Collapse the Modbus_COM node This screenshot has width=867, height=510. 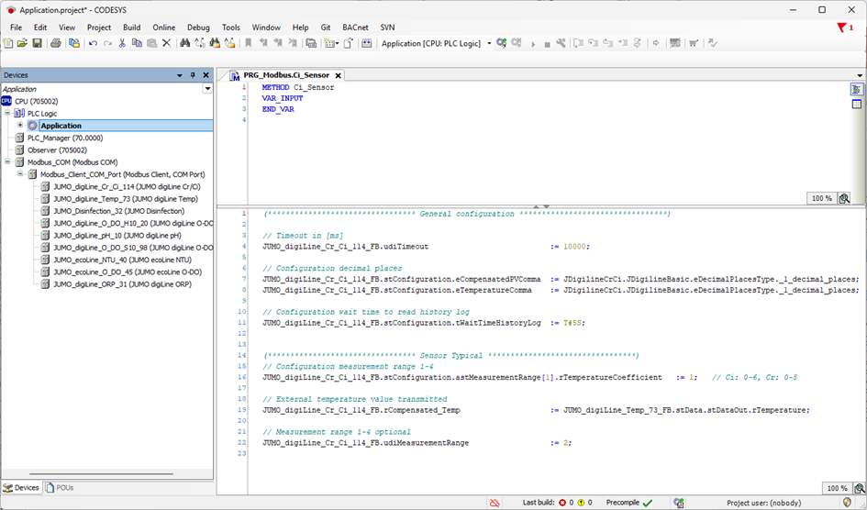point(7,161)
